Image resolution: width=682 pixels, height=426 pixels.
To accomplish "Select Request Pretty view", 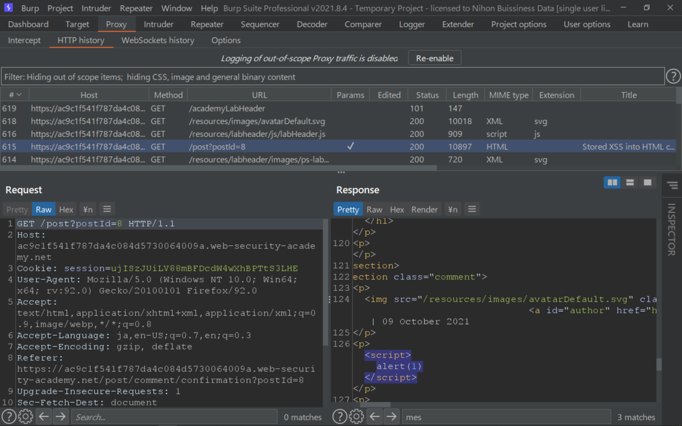I will point(17,209).
